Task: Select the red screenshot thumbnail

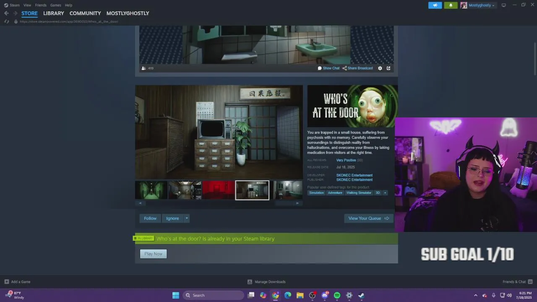Action: pyautogui.click(x=219, y=190)
